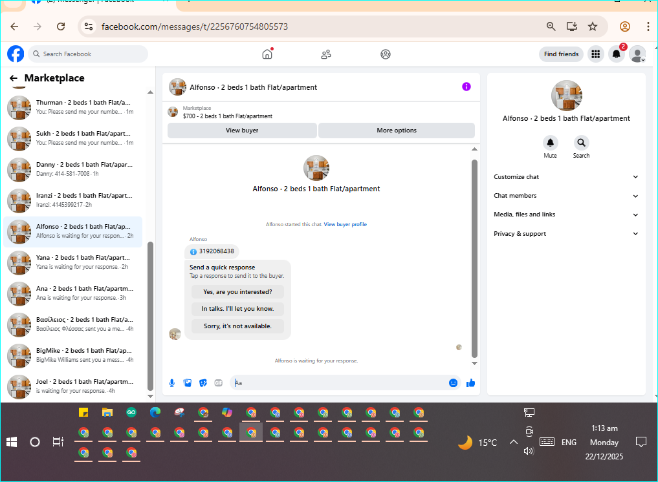The height and width of the screenshot is (482, 658).
Task: Click the More options button
Action: [x=397, y=131]
